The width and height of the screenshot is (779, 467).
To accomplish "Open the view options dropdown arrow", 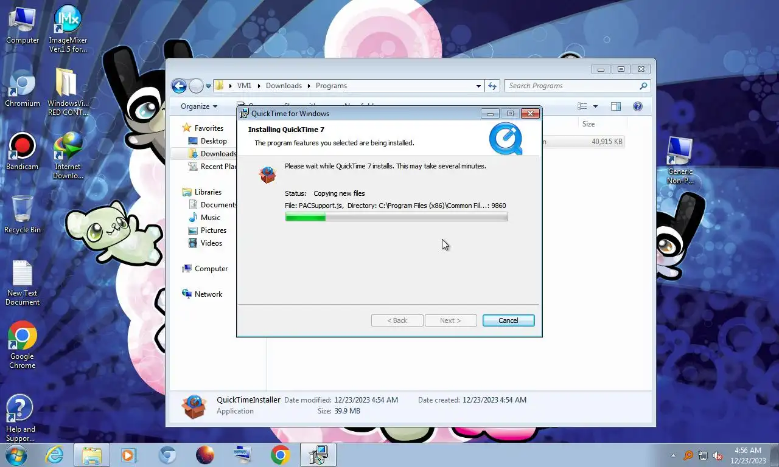I will [x=595, y=106].
